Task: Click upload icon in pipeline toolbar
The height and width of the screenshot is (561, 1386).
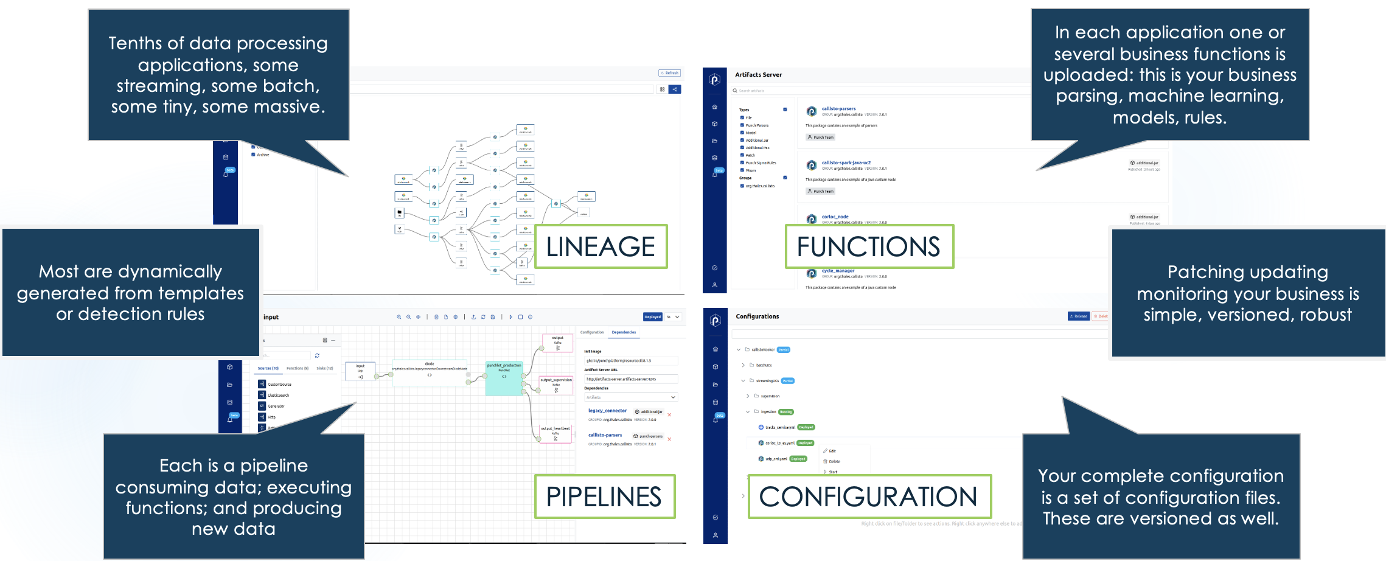Action: tap(473, 317)
